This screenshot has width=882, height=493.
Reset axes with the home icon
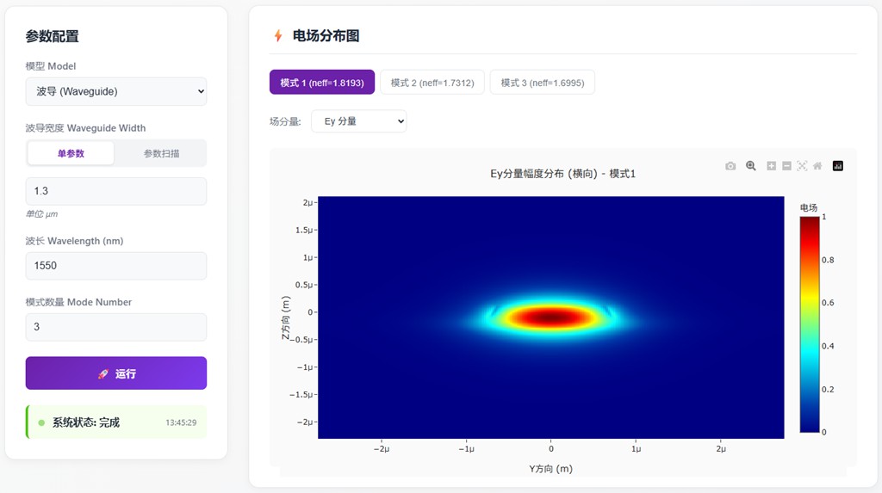coord(817,166)
